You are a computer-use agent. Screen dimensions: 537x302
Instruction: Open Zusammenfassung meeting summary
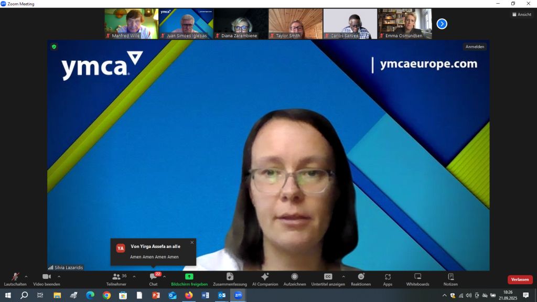[230, 279]
